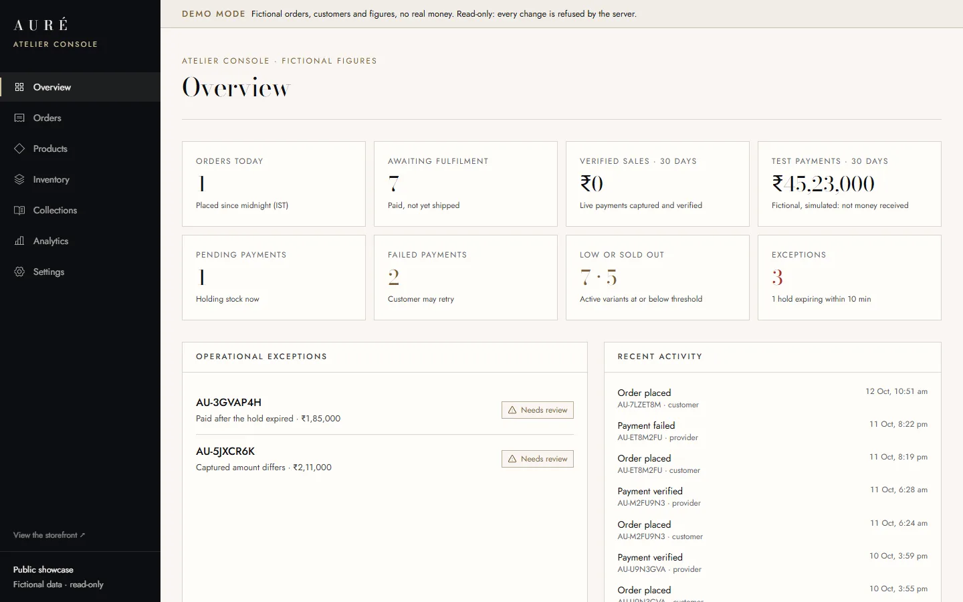Screen dimensions: 963x602
Task: Click the Products diamond icon in sidebar
Action: pyautogui.click(x=19, y=148)
